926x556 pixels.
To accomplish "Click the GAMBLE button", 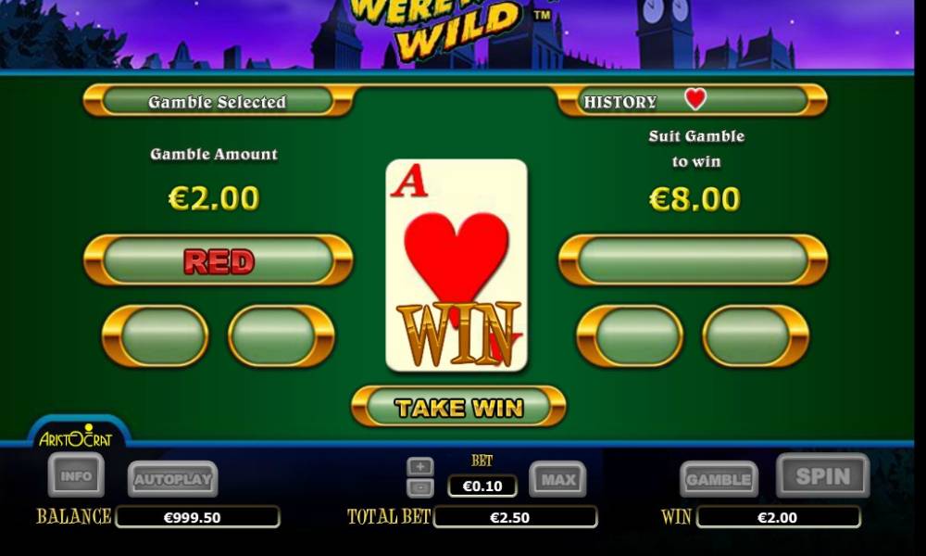I will click(719, 479).
